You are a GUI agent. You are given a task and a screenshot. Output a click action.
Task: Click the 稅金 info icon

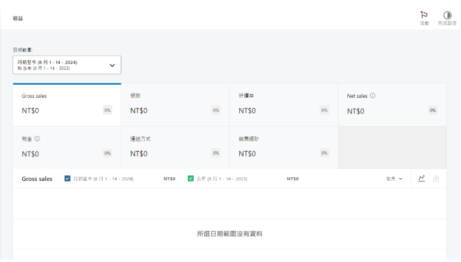pyautogui.click(x=37, y=138)
